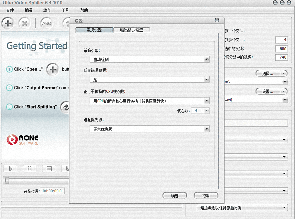
Task: Click the Pause playback button
Action: click(29, 169)
